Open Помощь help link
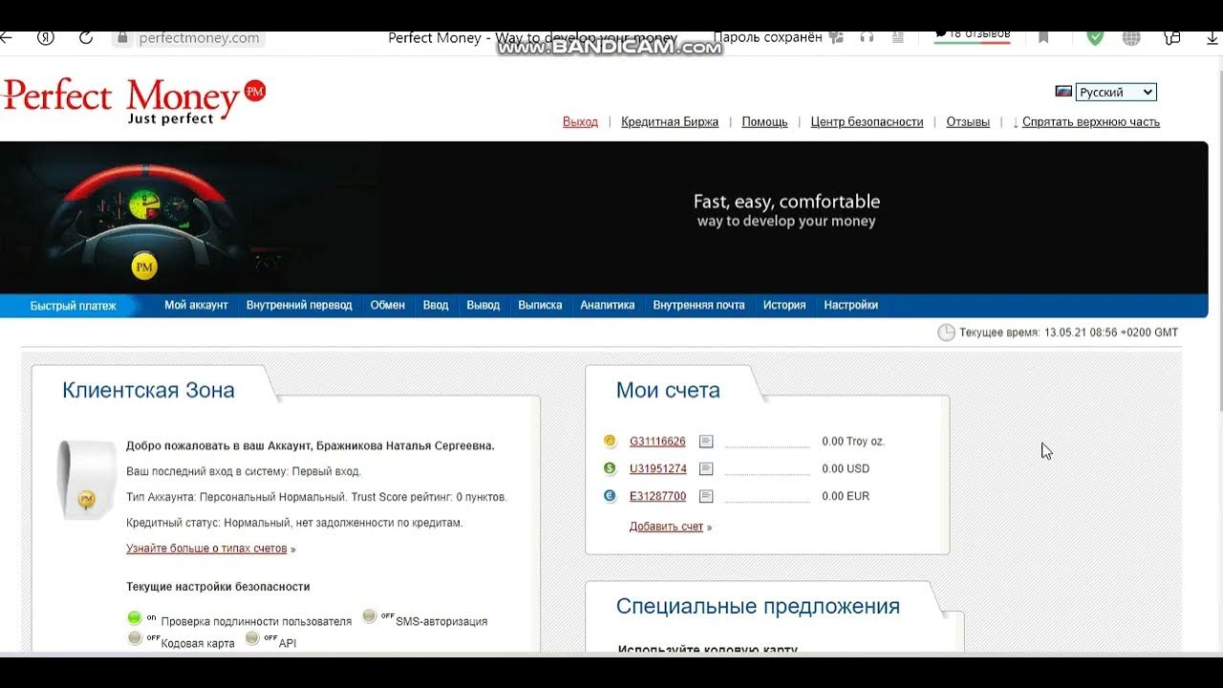Viewport: 1223px width, 688px height. coord(764,122)
